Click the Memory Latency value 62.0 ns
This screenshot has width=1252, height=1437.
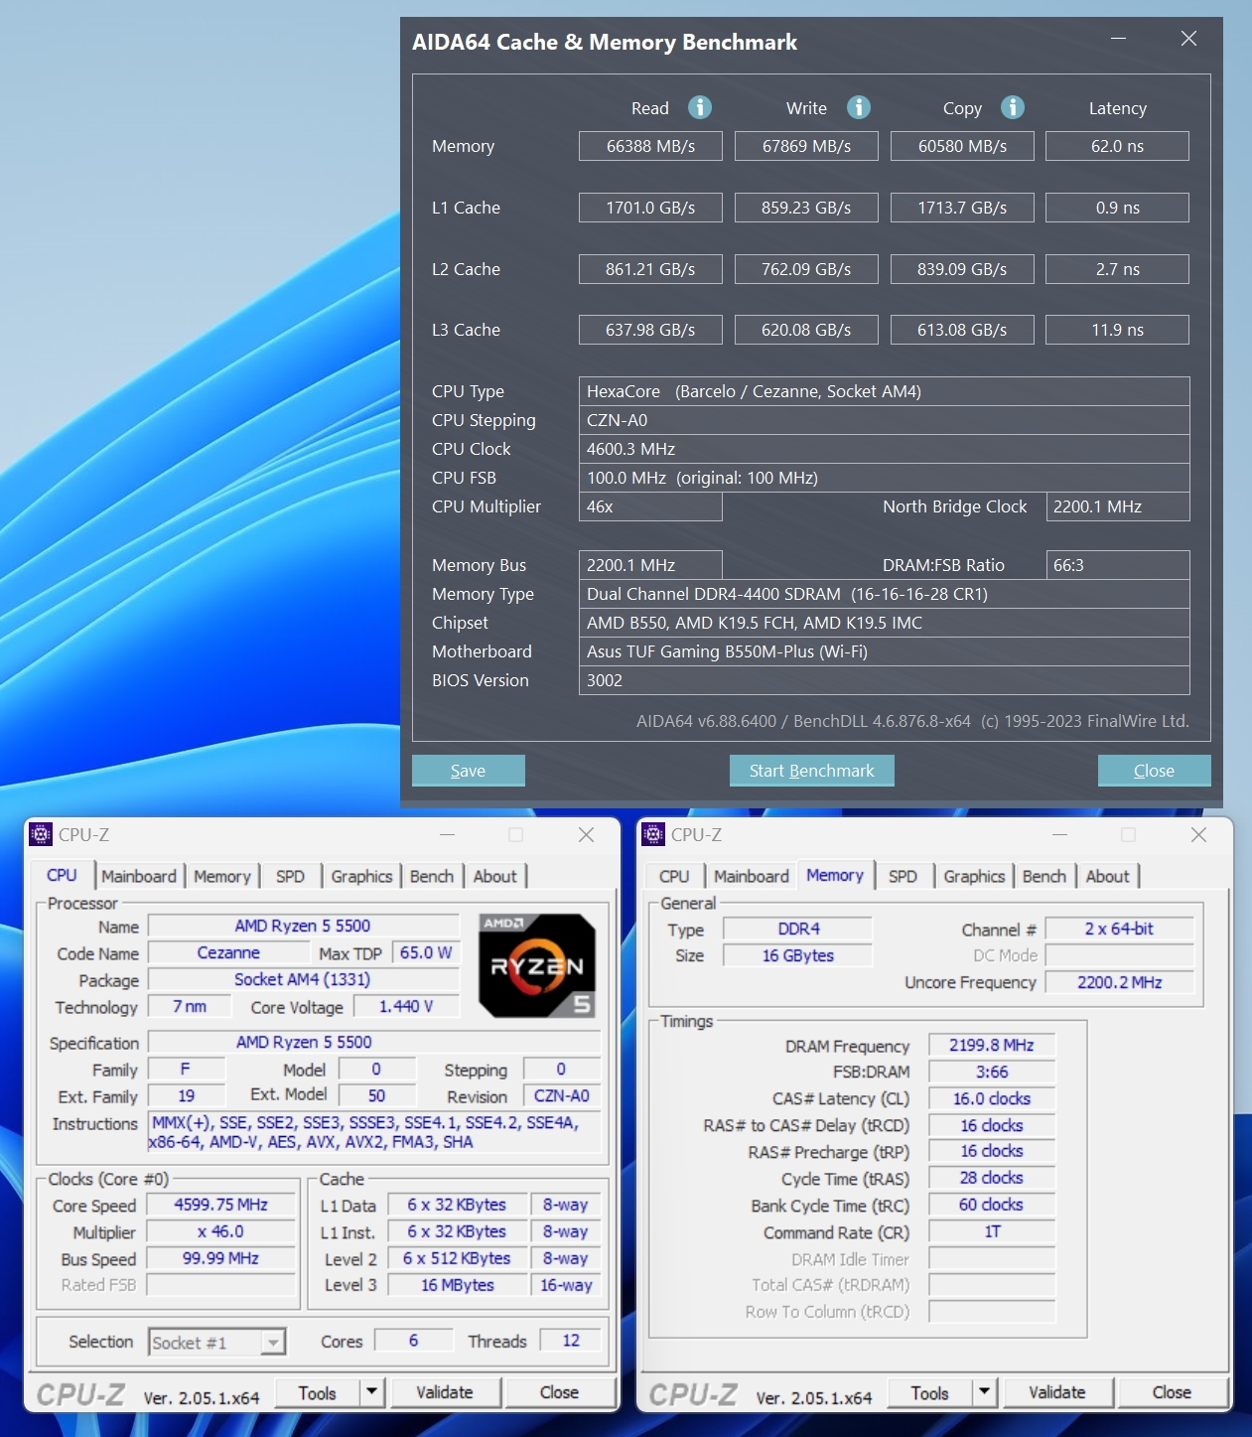(x=1118, y=146)
